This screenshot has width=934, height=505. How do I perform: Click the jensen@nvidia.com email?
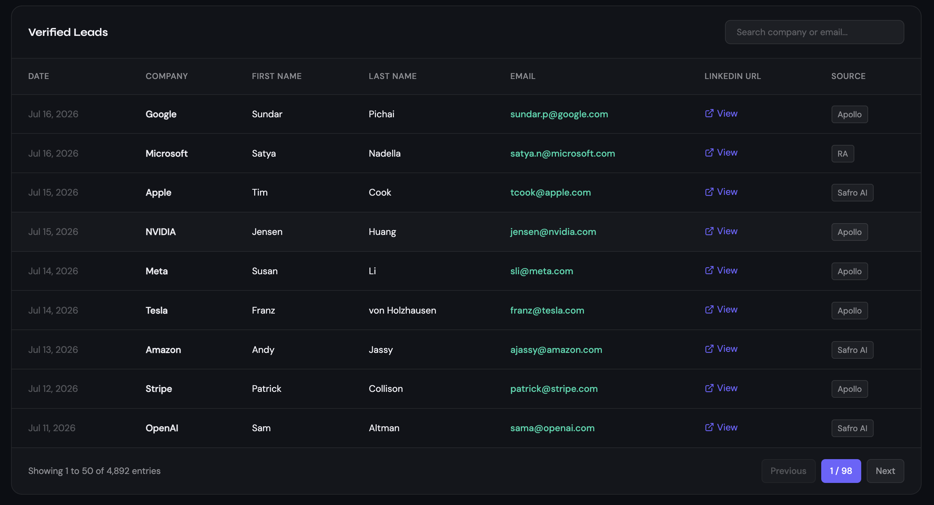click(x=553, y=232)
